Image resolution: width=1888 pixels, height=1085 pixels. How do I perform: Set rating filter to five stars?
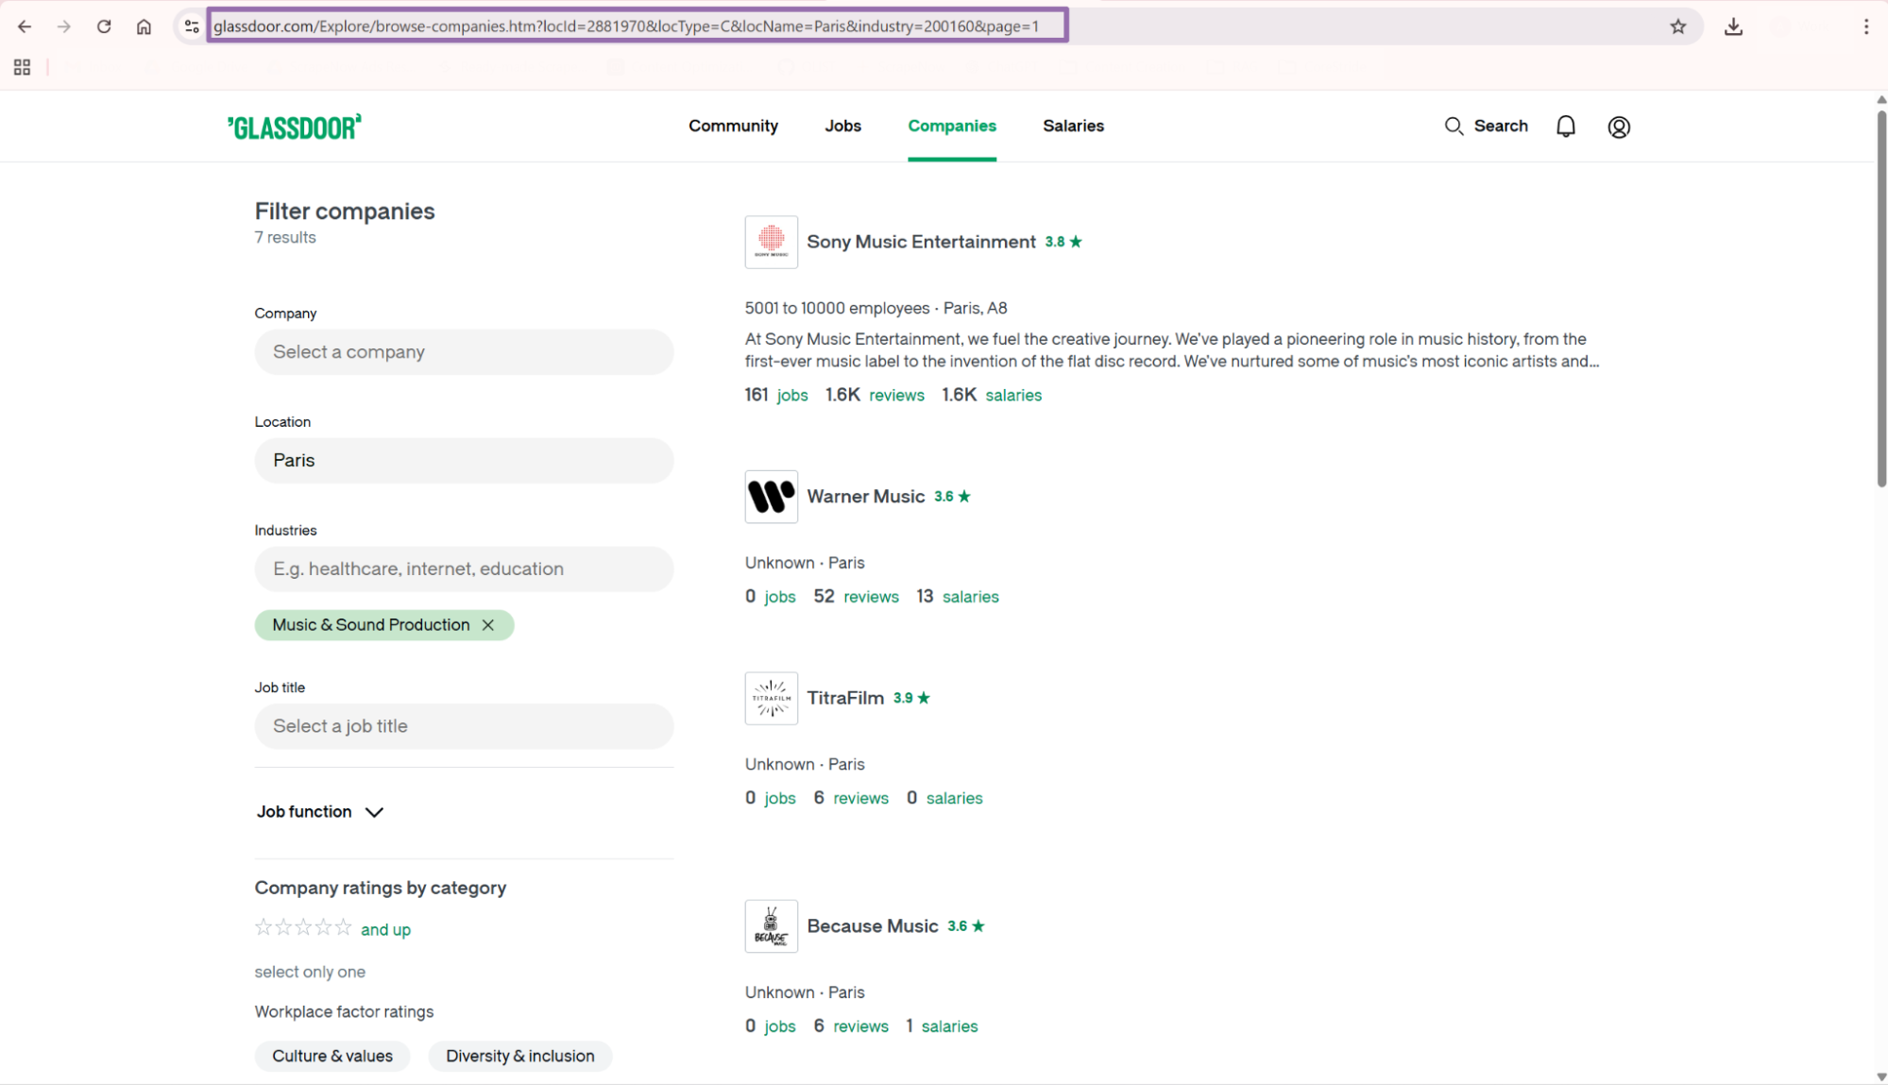coord(343,927)
